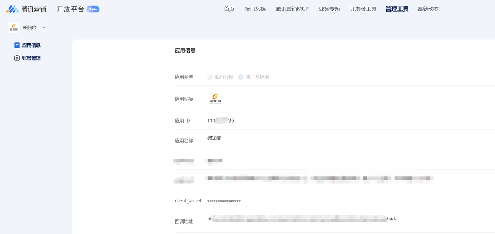The image size is (495, 234).
Task: Click the client_secret label
Action: 188,201
